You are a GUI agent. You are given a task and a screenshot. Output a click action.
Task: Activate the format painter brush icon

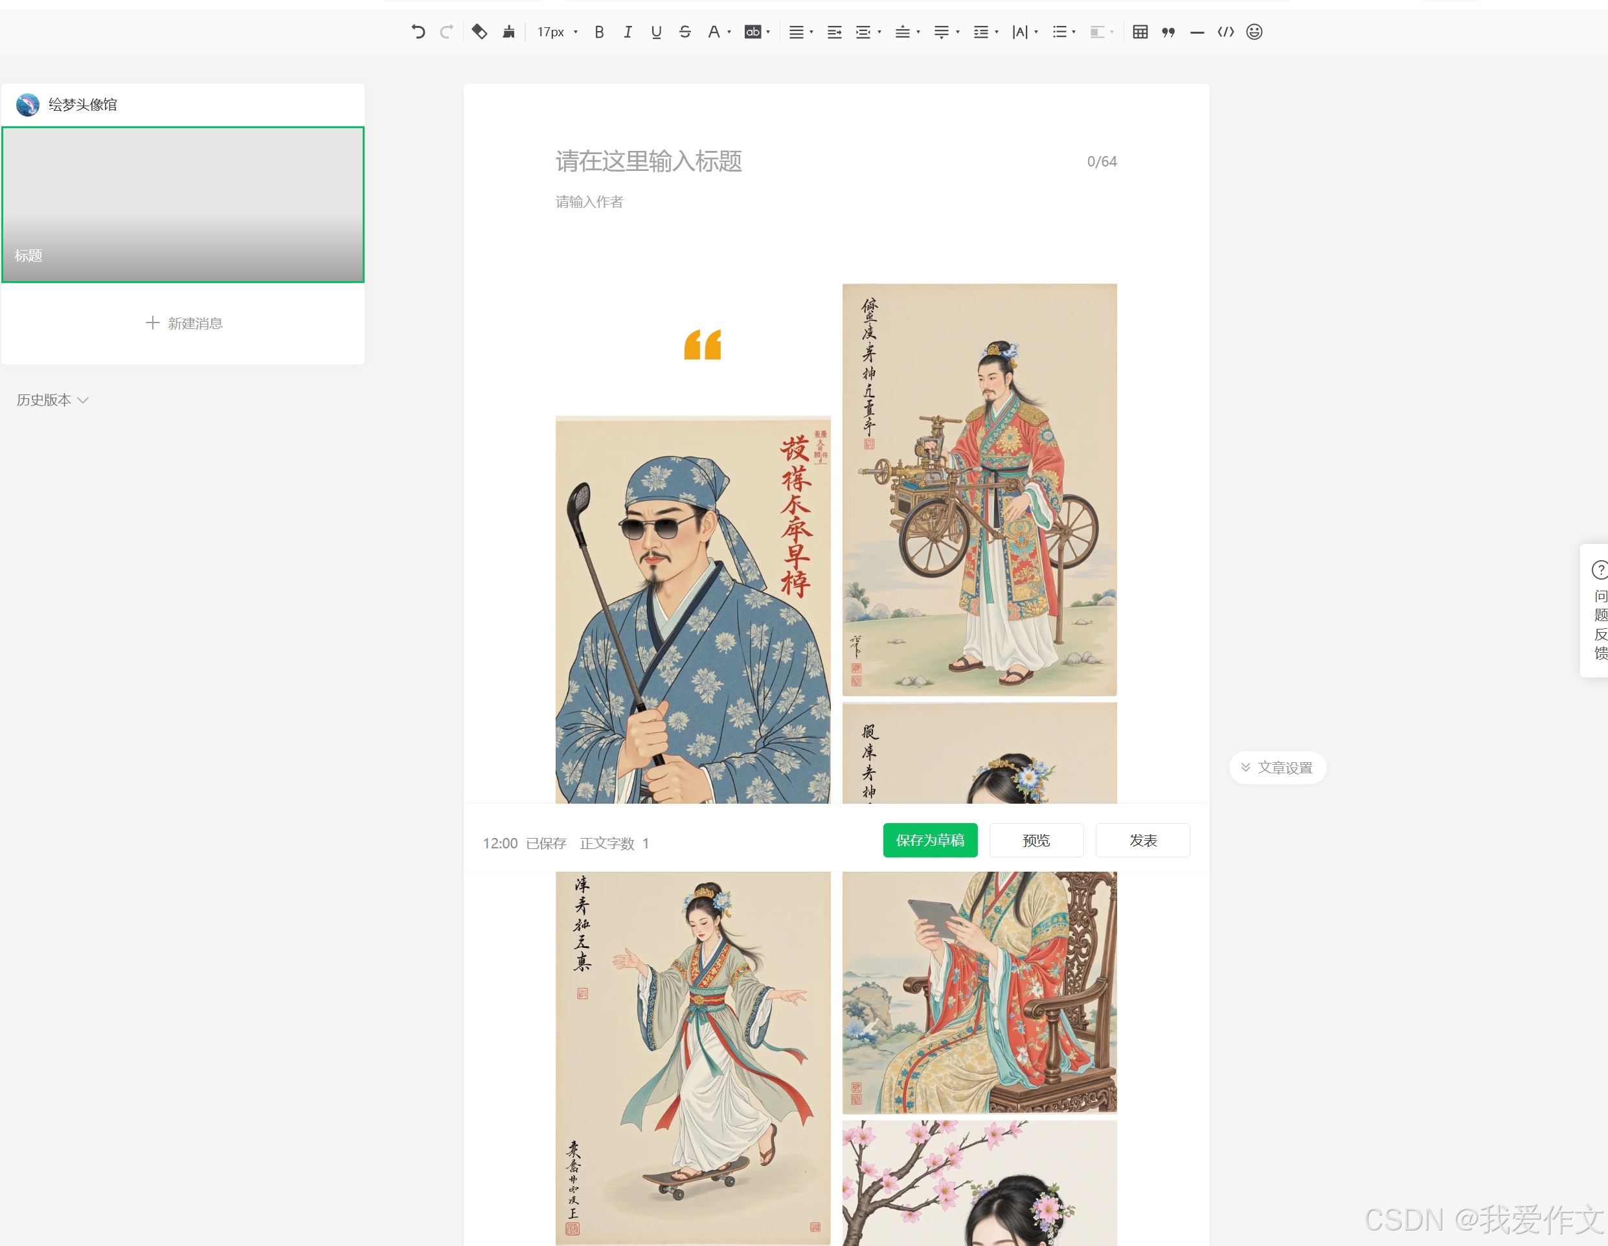tap(509, 32)
